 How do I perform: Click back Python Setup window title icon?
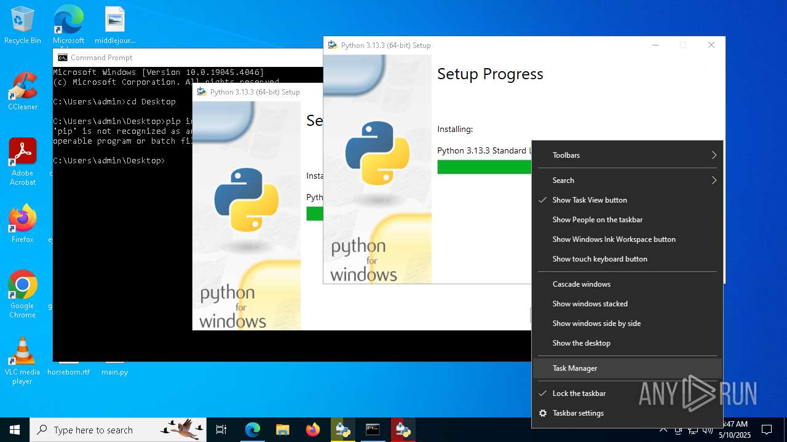[201, 92]
